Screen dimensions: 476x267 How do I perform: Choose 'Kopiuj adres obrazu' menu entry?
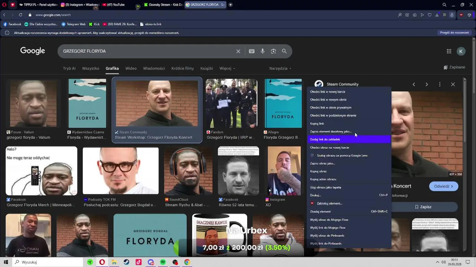click(x=349, y=179)
